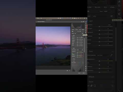Select the Zoom tool in lower strip

pos(86,65)
